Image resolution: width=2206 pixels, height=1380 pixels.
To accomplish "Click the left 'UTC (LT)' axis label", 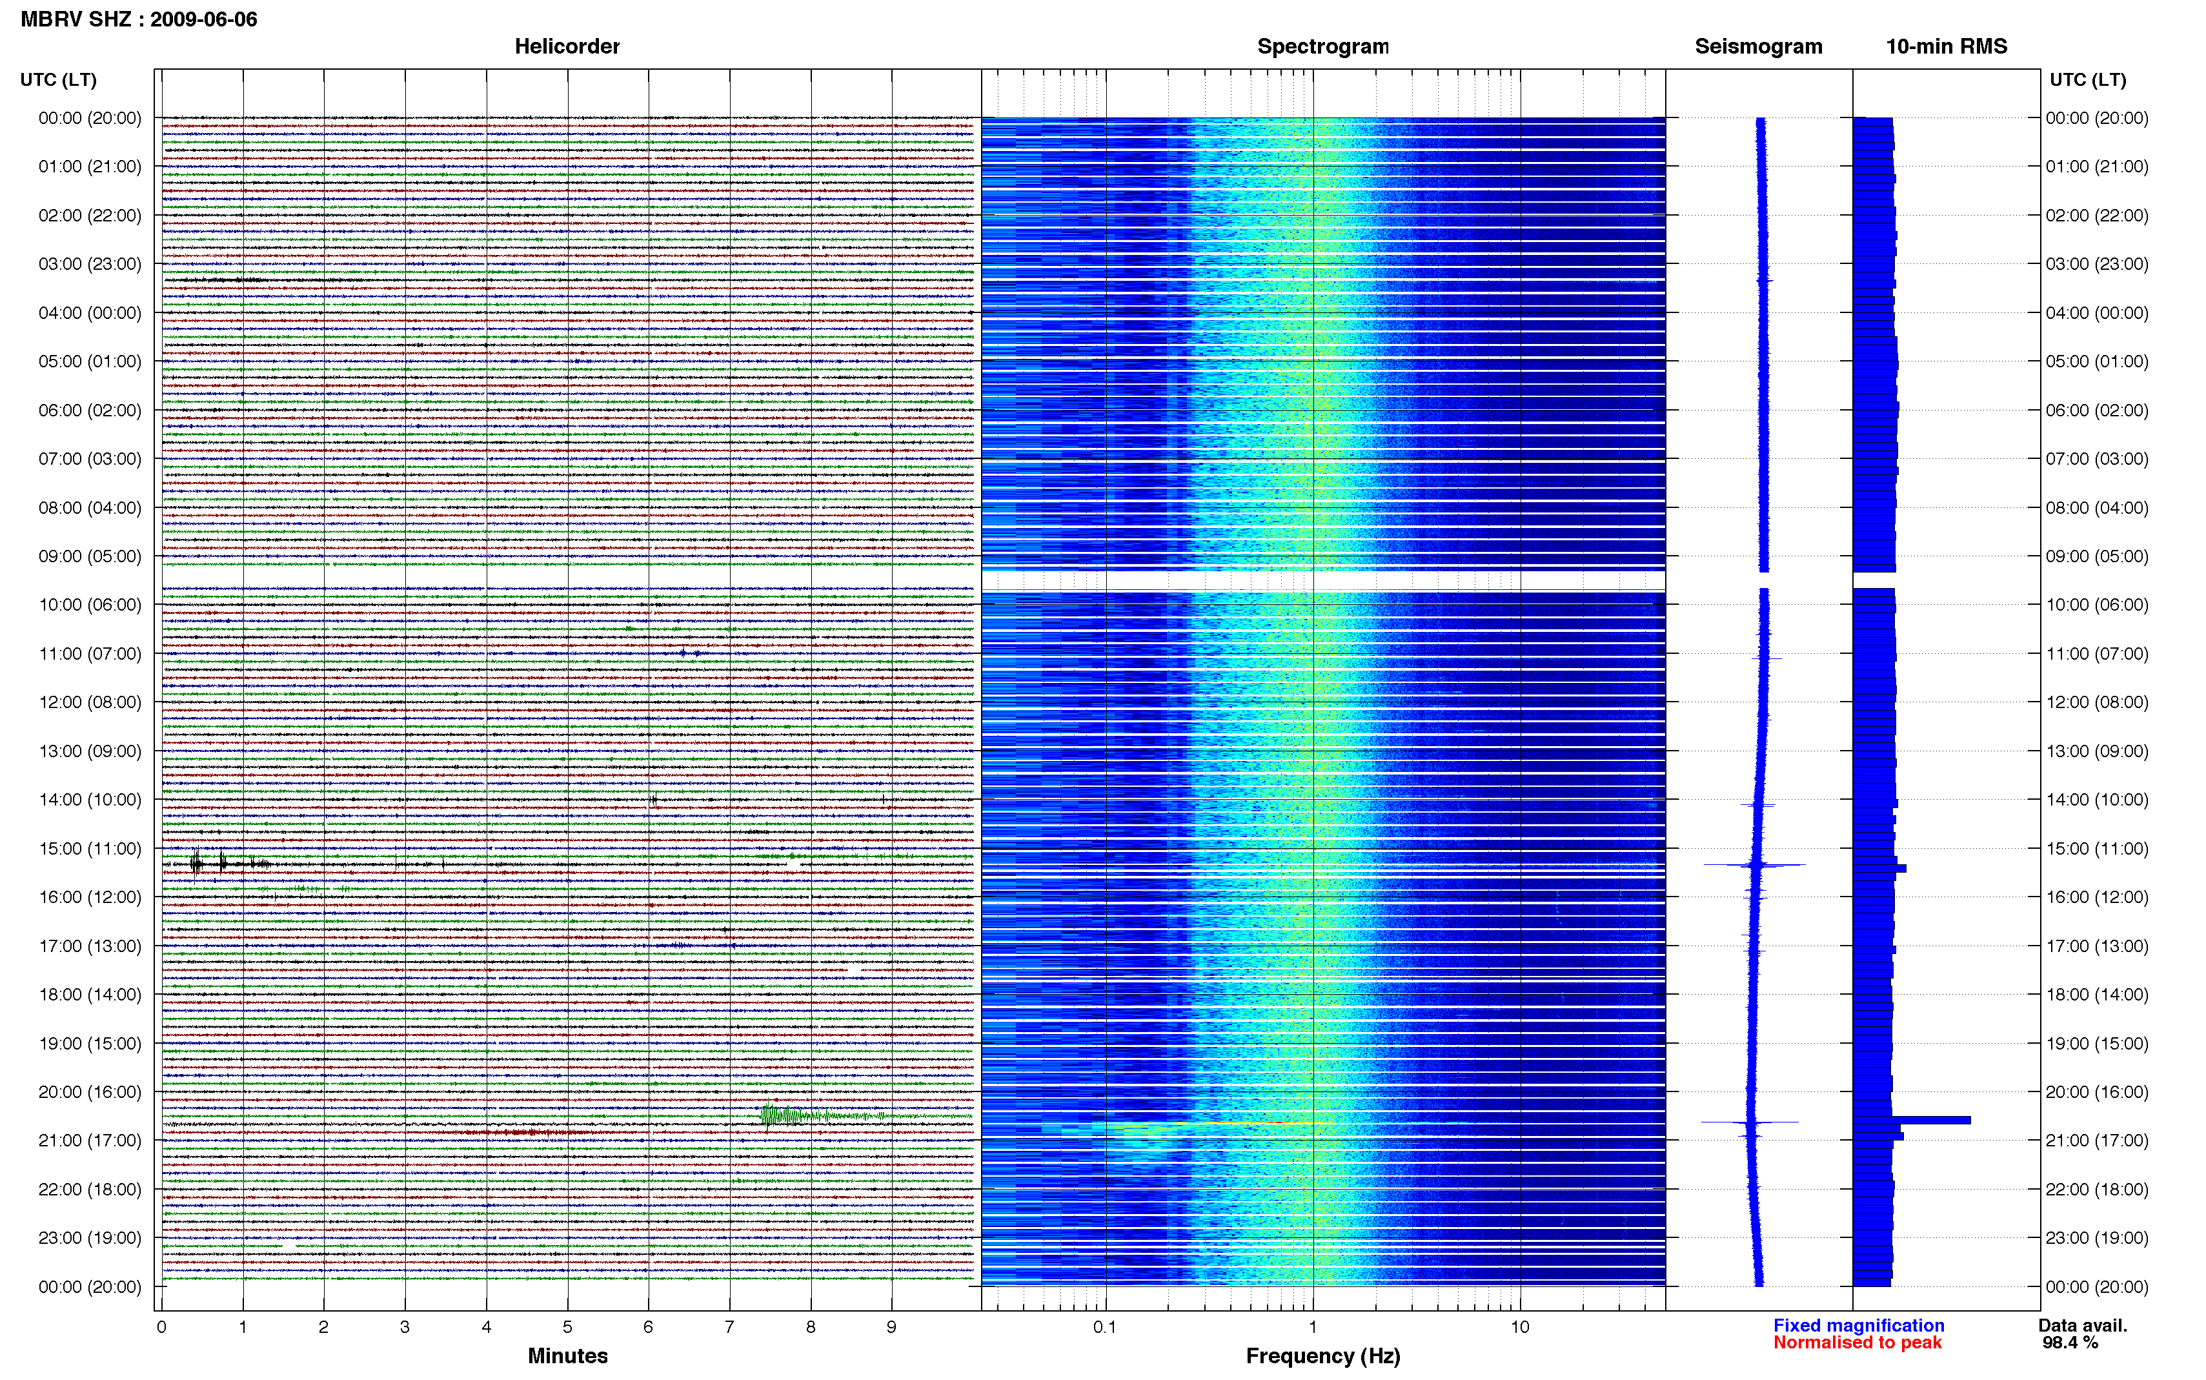I will click(58, 79).
